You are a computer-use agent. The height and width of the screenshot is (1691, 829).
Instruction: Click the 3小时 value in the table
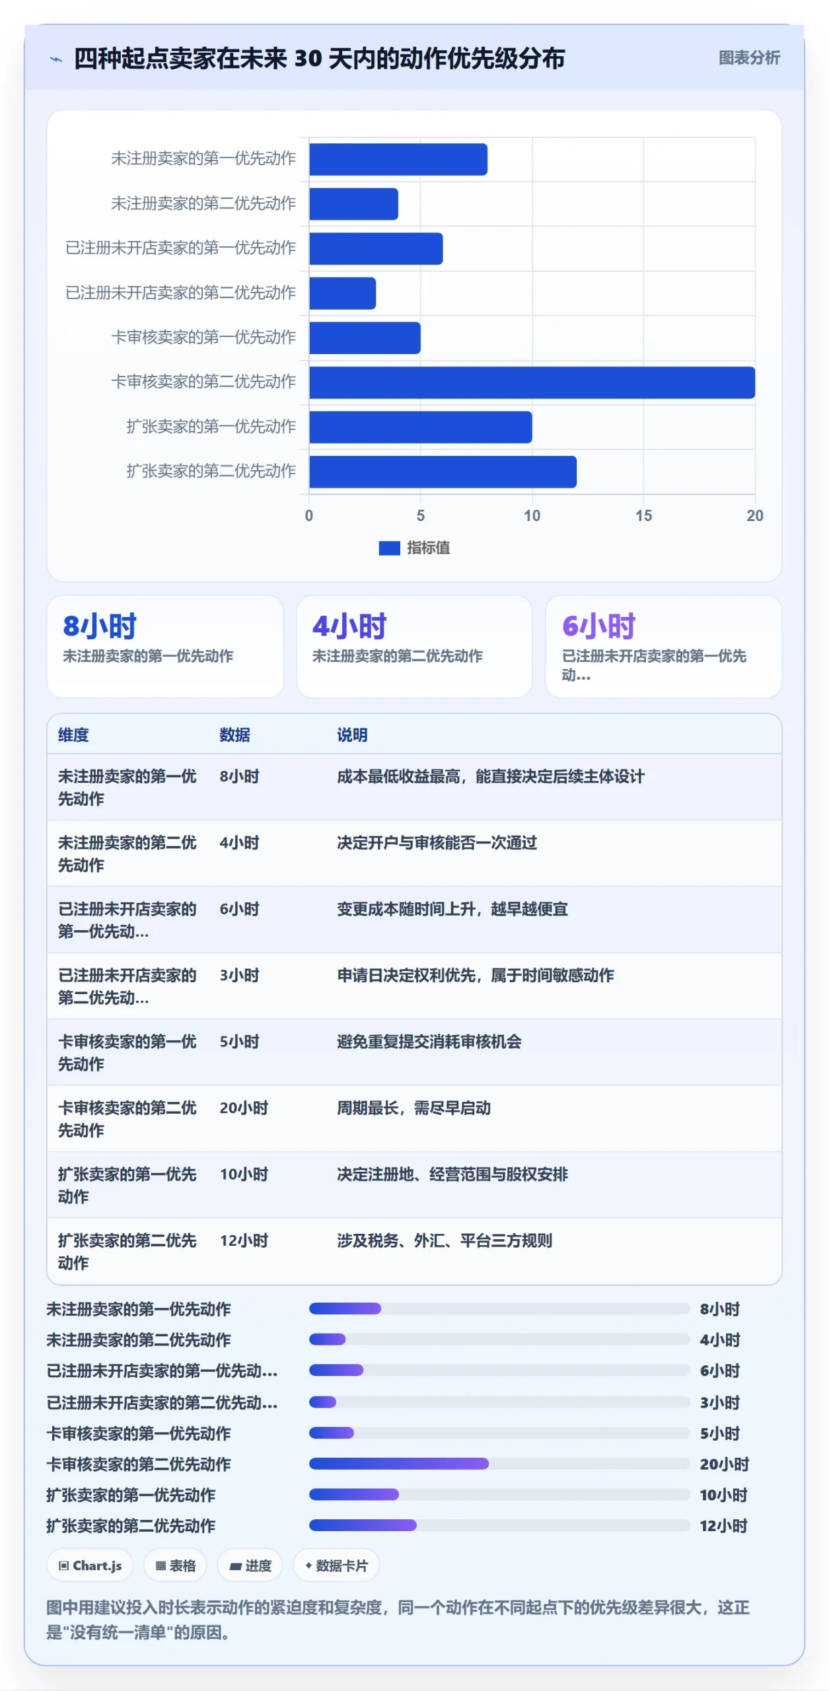[239, 975]
